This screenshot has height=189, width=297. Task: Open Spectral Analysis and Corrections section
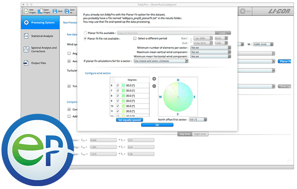(x=40, y=49)
